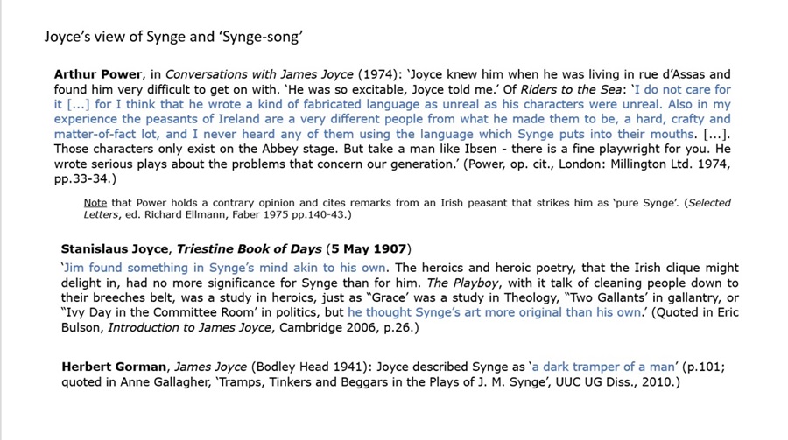Select the bold name 'Arthur Power'

pyautogui.click(x=98, y=74)
